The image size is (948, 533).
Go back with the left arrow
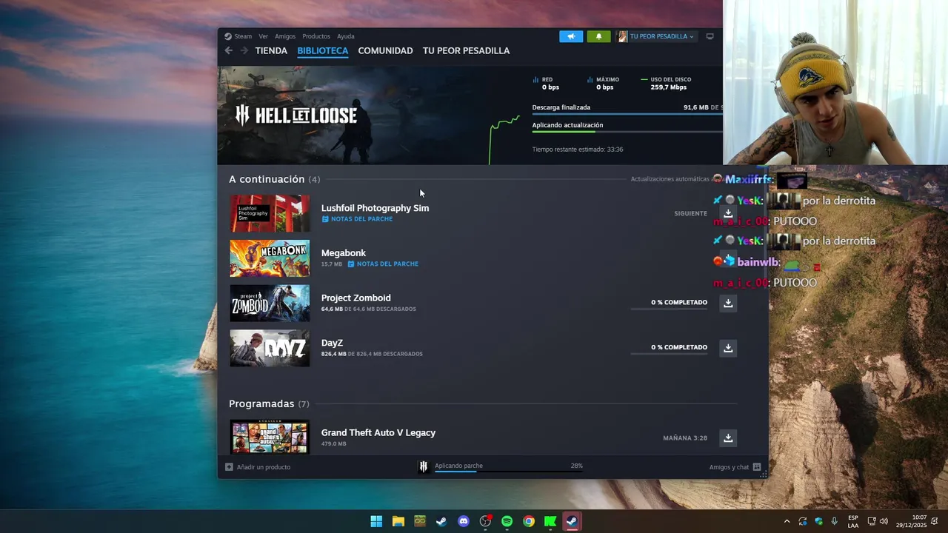point(229,51)
